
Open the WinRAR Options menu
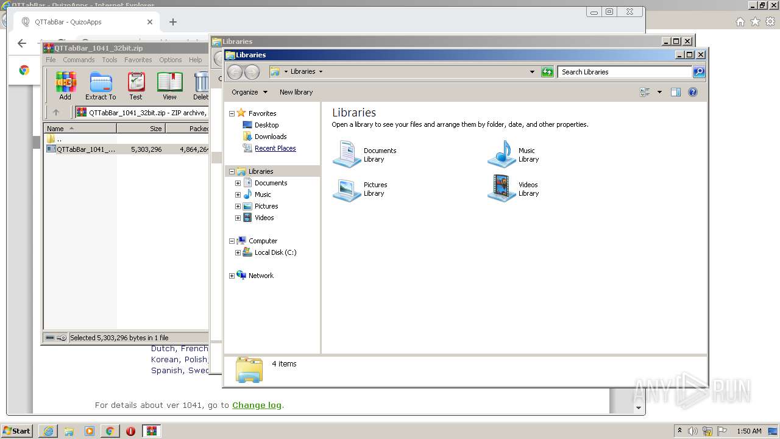pyautogui.click(x=171, y=60)
